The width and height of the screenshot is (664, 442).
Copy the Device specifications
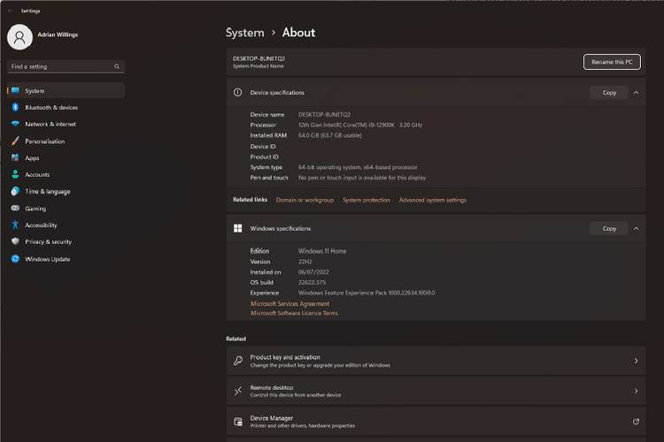click(609, 92)
